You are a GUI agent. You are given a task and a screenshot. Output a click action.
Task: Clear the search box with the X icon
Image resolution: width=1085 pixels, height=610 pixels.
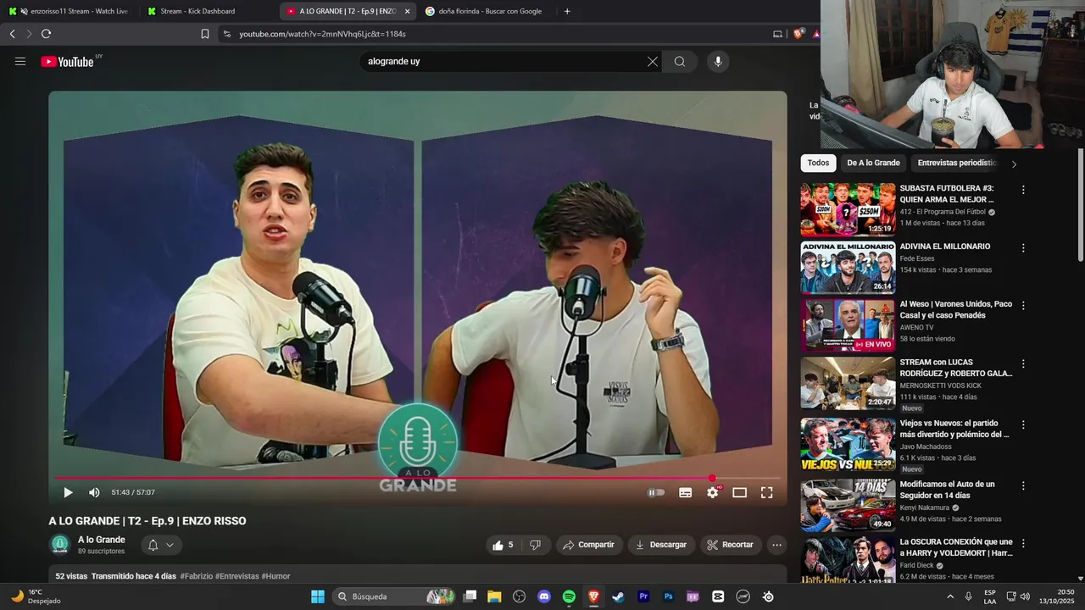[653, 61]
